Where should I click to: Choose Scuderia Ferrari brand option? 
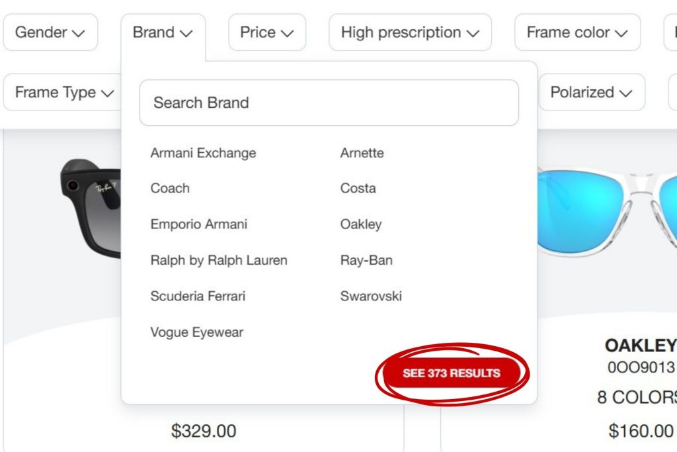(x=196, y=296)
